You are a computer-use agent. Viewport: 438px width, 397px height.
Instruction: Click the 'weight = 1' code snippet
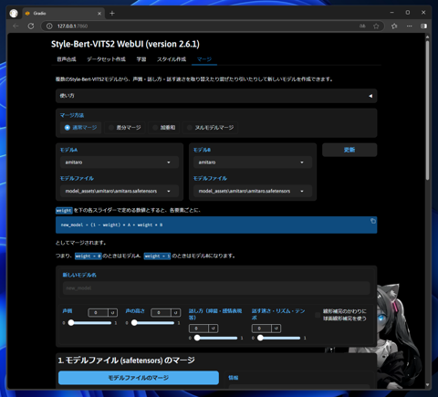(157, 256)
